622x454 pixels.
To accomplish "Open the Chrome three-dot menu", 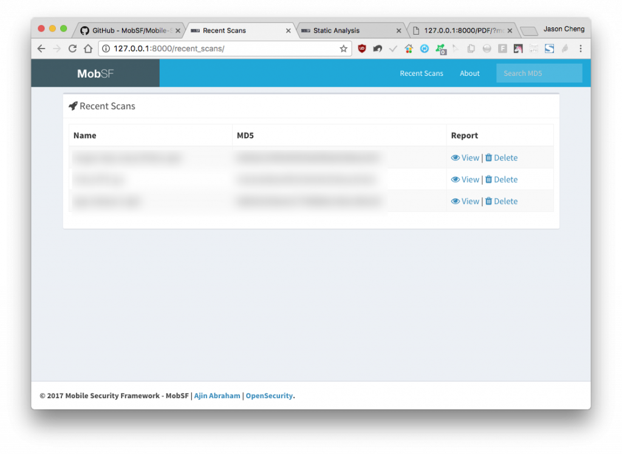I will (580, 49).
